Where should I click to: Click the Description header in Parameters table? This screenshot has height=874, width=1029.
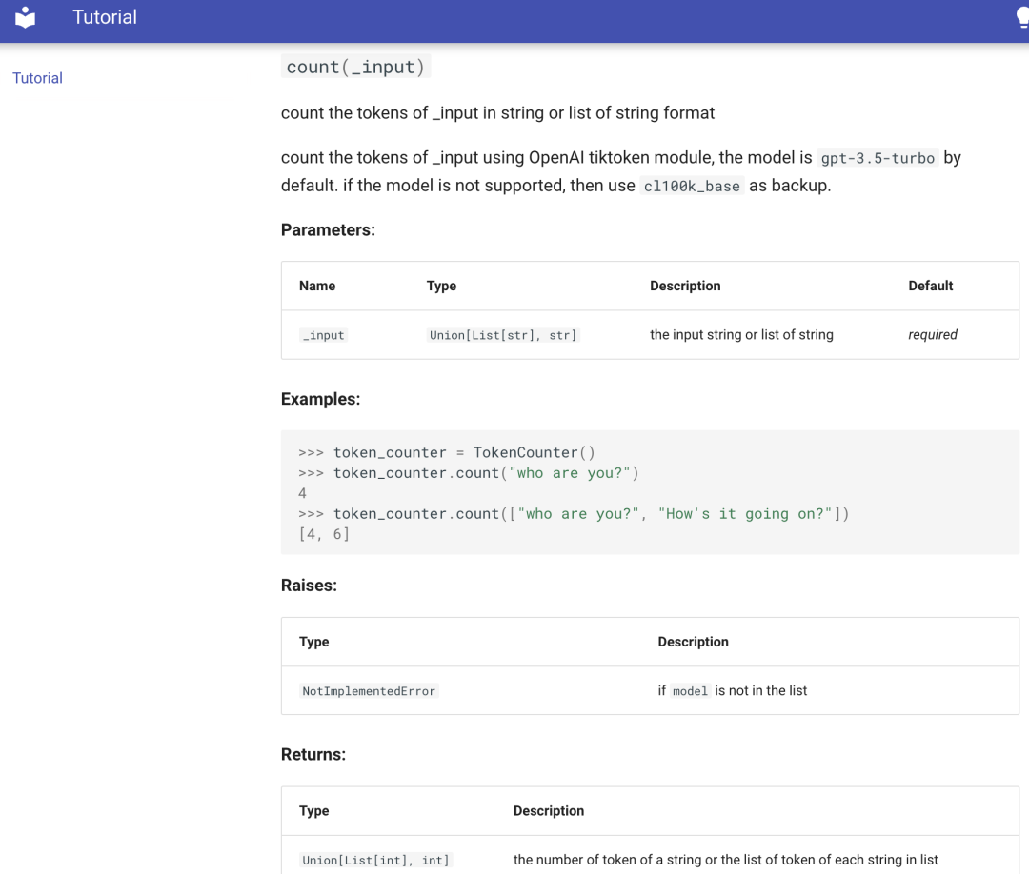point(684,286)
